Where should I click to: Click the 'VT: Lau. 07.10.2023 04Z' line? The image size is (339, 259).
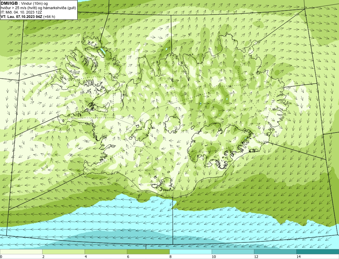tap(22, 16)
